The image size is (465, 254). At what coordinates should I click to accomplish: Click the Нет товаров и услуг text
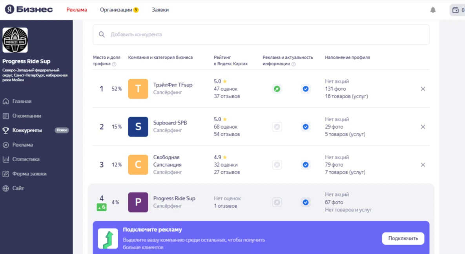coord(348,210)
